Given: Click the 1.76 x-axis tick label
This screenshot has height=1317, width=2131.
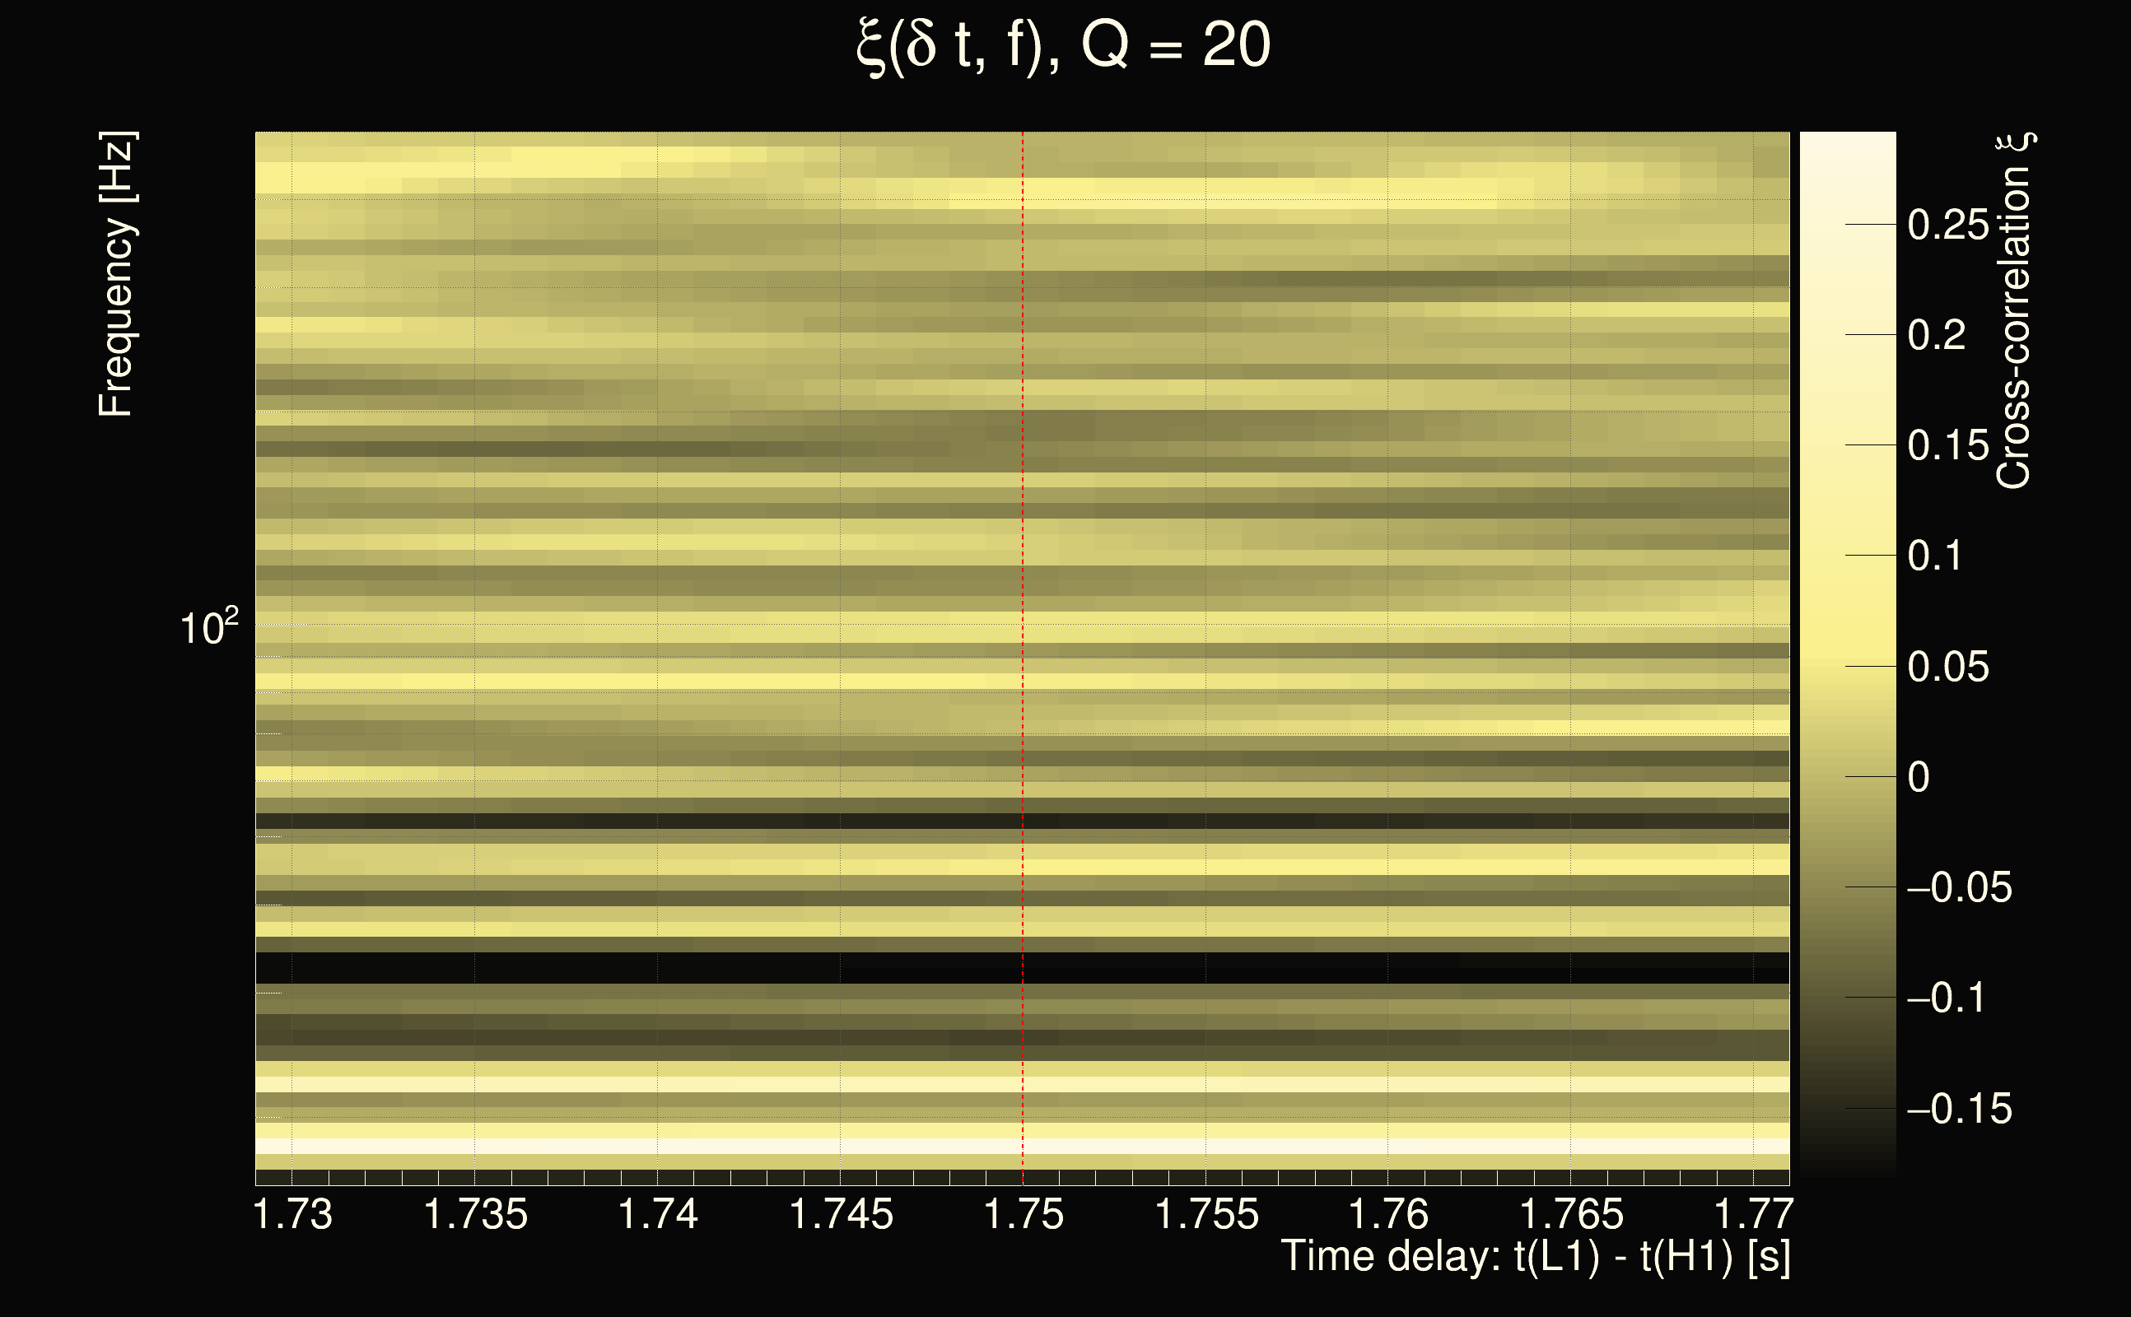Looking at the screenshot, I should (x=1389, y=1214).
